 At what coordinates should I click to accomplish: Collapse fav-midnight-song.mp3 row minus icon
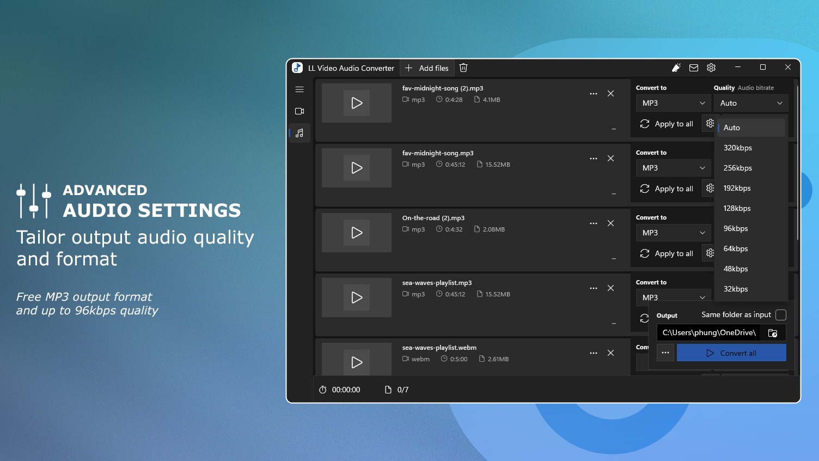(x=614, y=194)
